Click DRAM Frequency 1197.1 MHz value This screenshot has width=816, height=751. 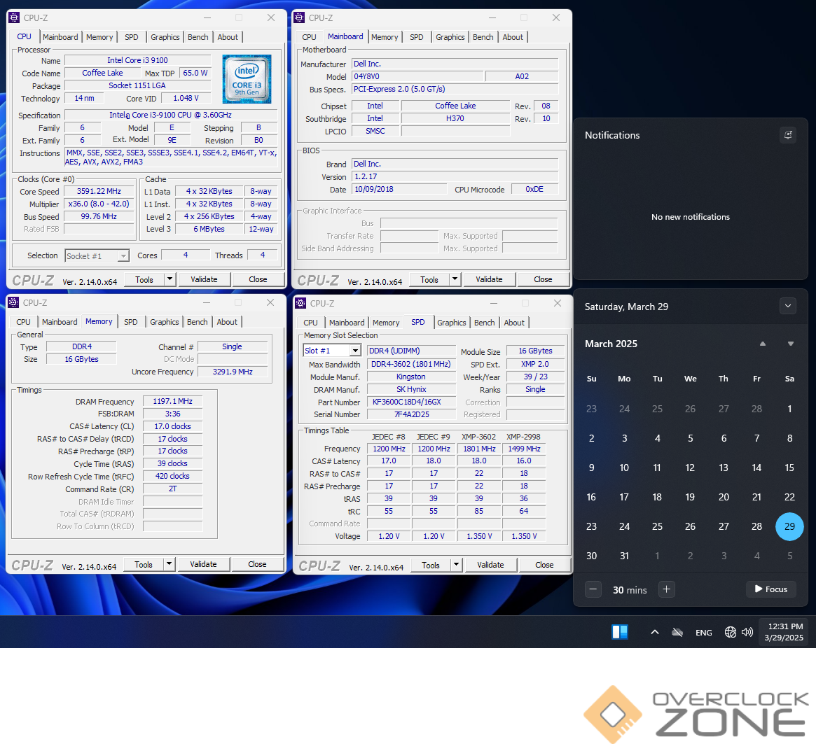pyautogui.click(x=173, y=402)
